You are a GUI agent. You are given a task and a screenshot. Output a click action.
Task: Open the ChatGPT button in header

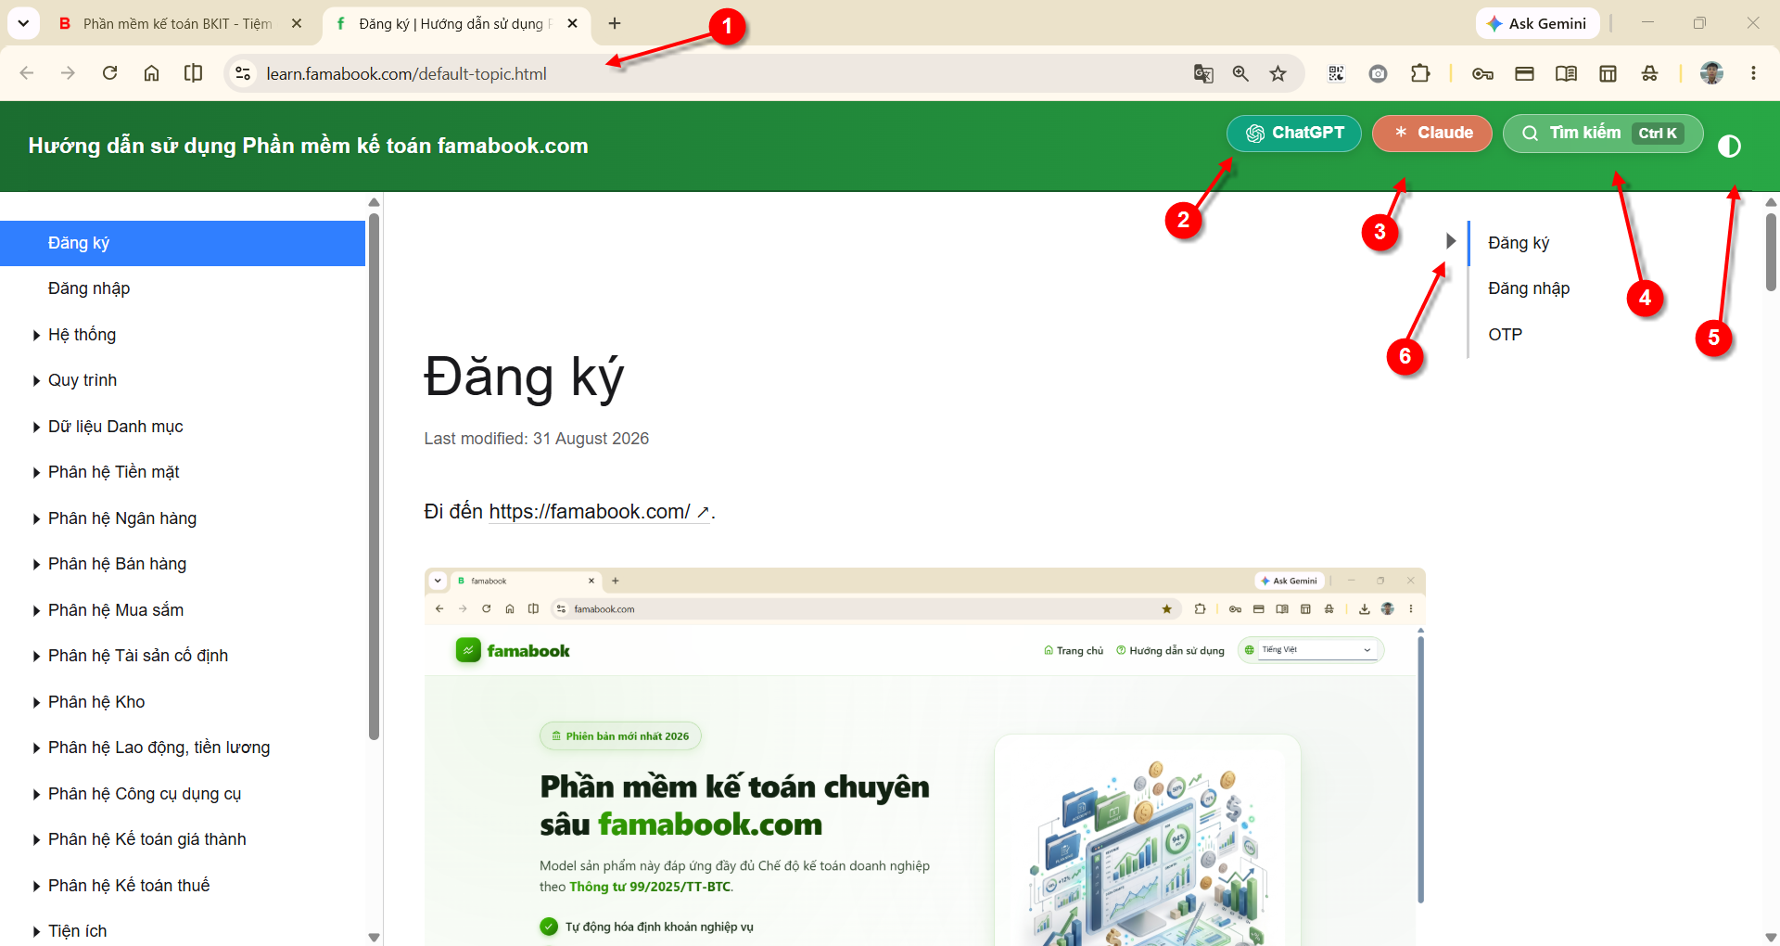click(1294, 133)
